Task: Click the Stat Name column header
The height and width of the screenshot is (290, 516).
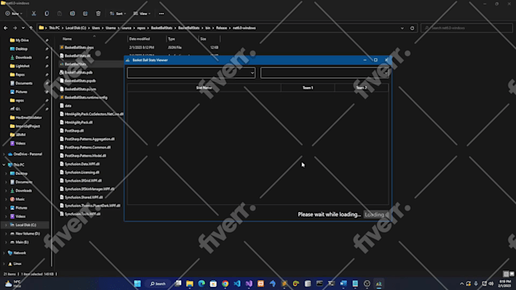Action: [x=204, y=88]
